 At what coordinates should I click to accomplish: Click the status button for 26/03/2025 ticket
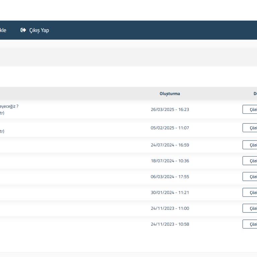[250, 109]
